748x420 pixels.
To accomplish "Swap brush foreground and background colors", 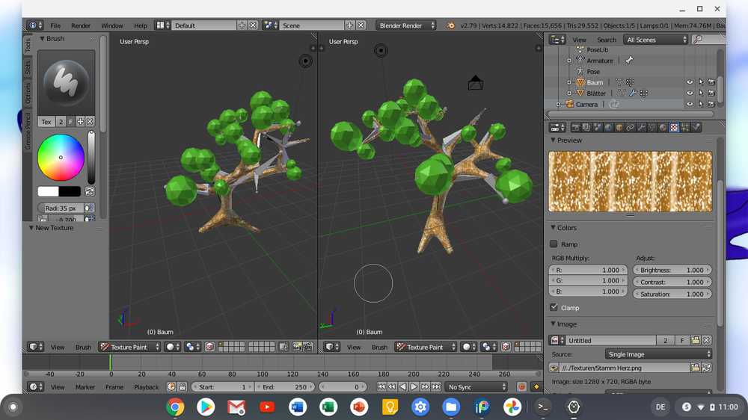I will tap(91, 191).
